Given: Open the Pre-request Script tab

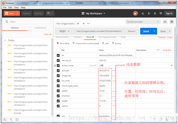Looking at the screenshot, I should pyautogui.click(x=107, y=37).
